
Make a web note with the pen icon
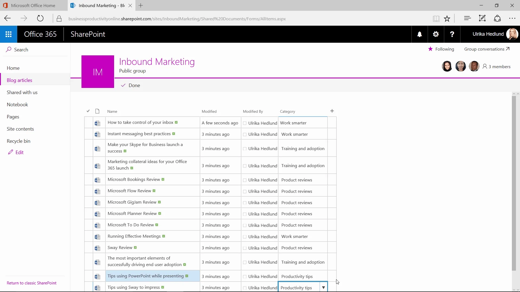pyautogui.click(x=482, y=18)
